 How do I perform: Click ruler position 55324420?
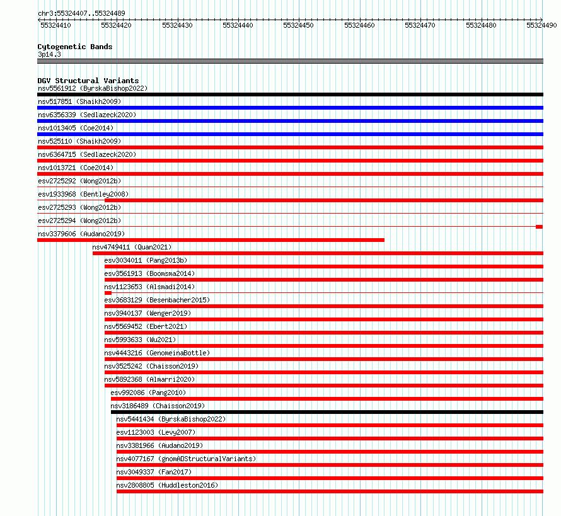(116, 25)
